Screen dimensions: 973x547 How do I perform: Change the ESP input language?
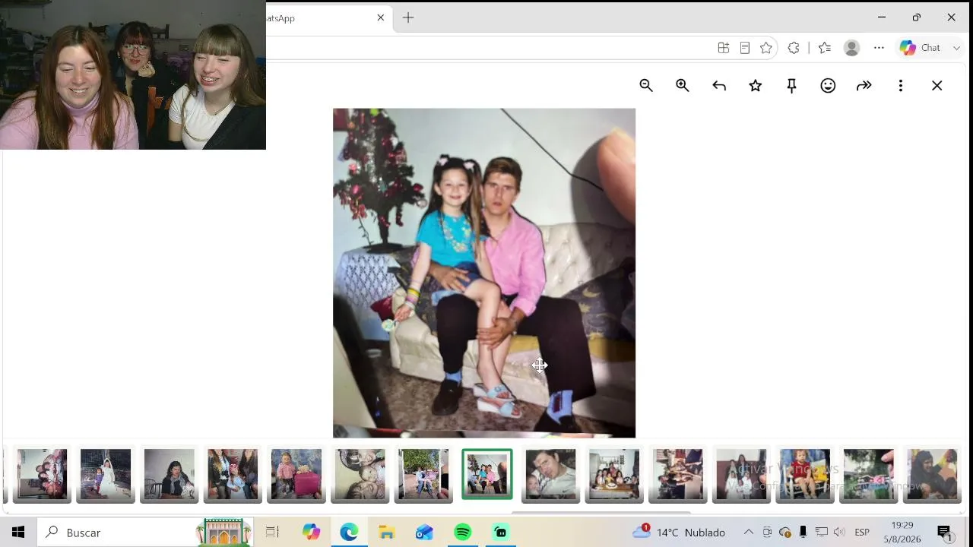pos(862,533)
